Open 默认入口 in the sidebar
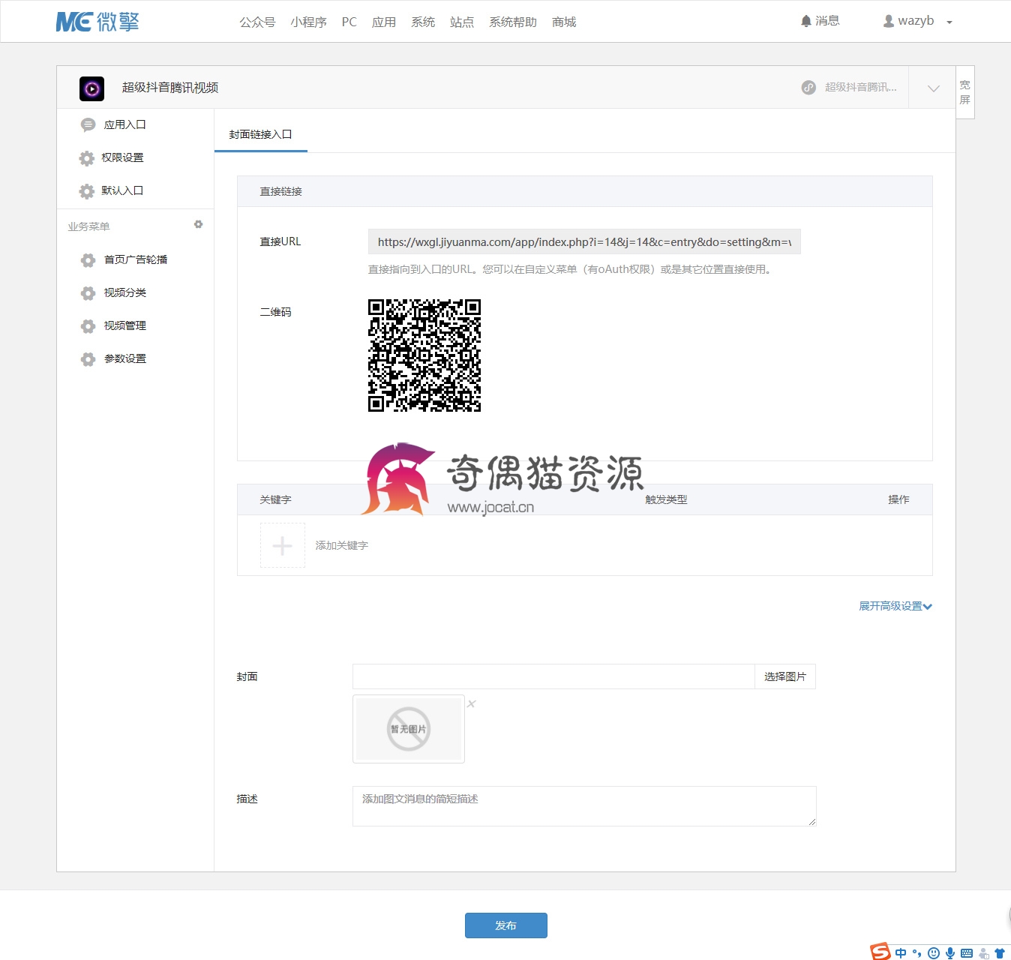Viewport: 1011px width, 960px height. 122,190
